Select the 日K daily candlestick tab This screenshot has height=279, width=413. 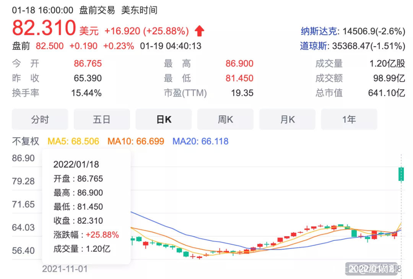pos(164,119)
